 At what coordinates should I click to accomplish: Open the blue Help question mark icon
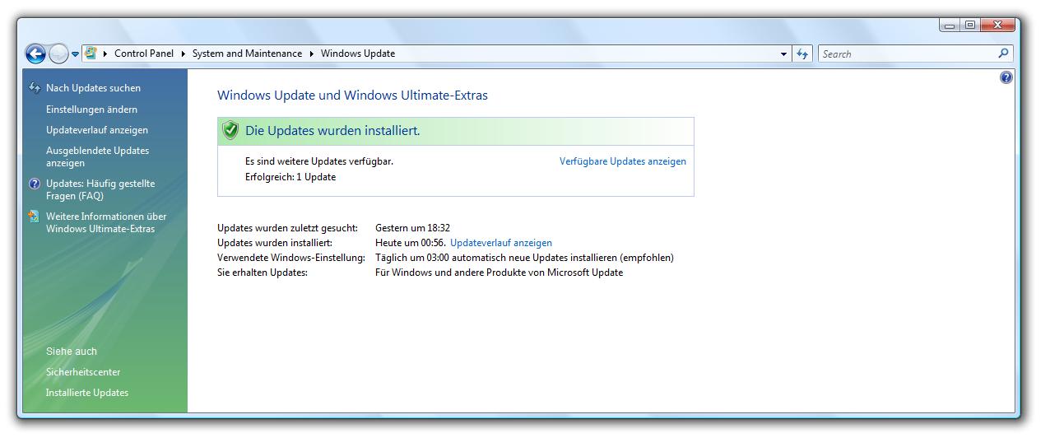click(x=1006, y=77)
